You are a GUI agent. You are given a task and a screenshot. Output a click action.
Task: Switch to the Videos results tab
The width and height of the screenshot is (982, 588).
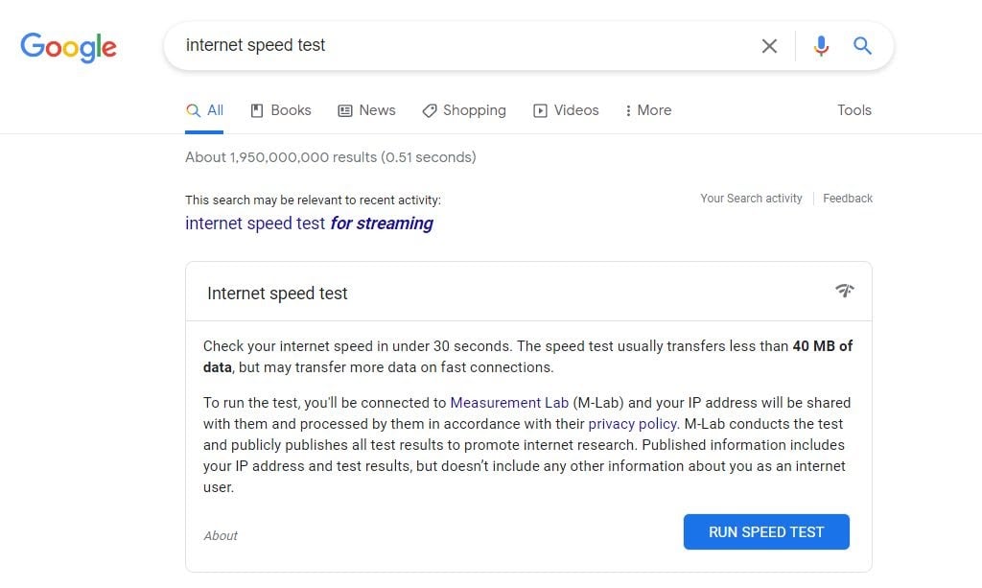(x=566, y=110)
